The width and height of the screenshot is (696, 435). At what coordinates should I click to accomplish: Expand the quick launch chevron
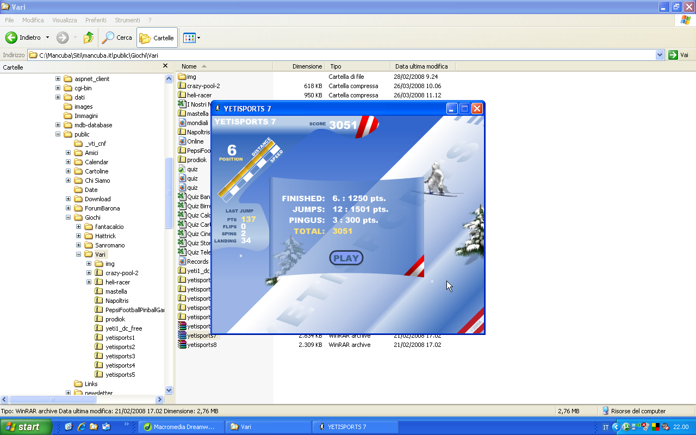click(x=127, y=425)
